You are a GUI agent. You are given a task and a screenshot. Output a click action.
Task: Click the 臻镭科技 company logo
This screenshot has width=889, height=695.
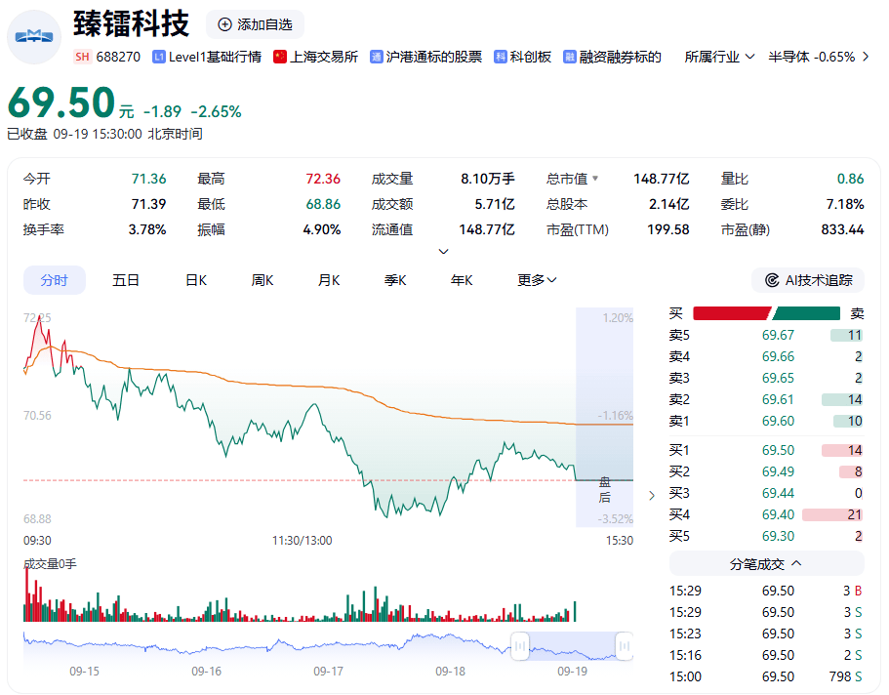click(x=34, y=36)
